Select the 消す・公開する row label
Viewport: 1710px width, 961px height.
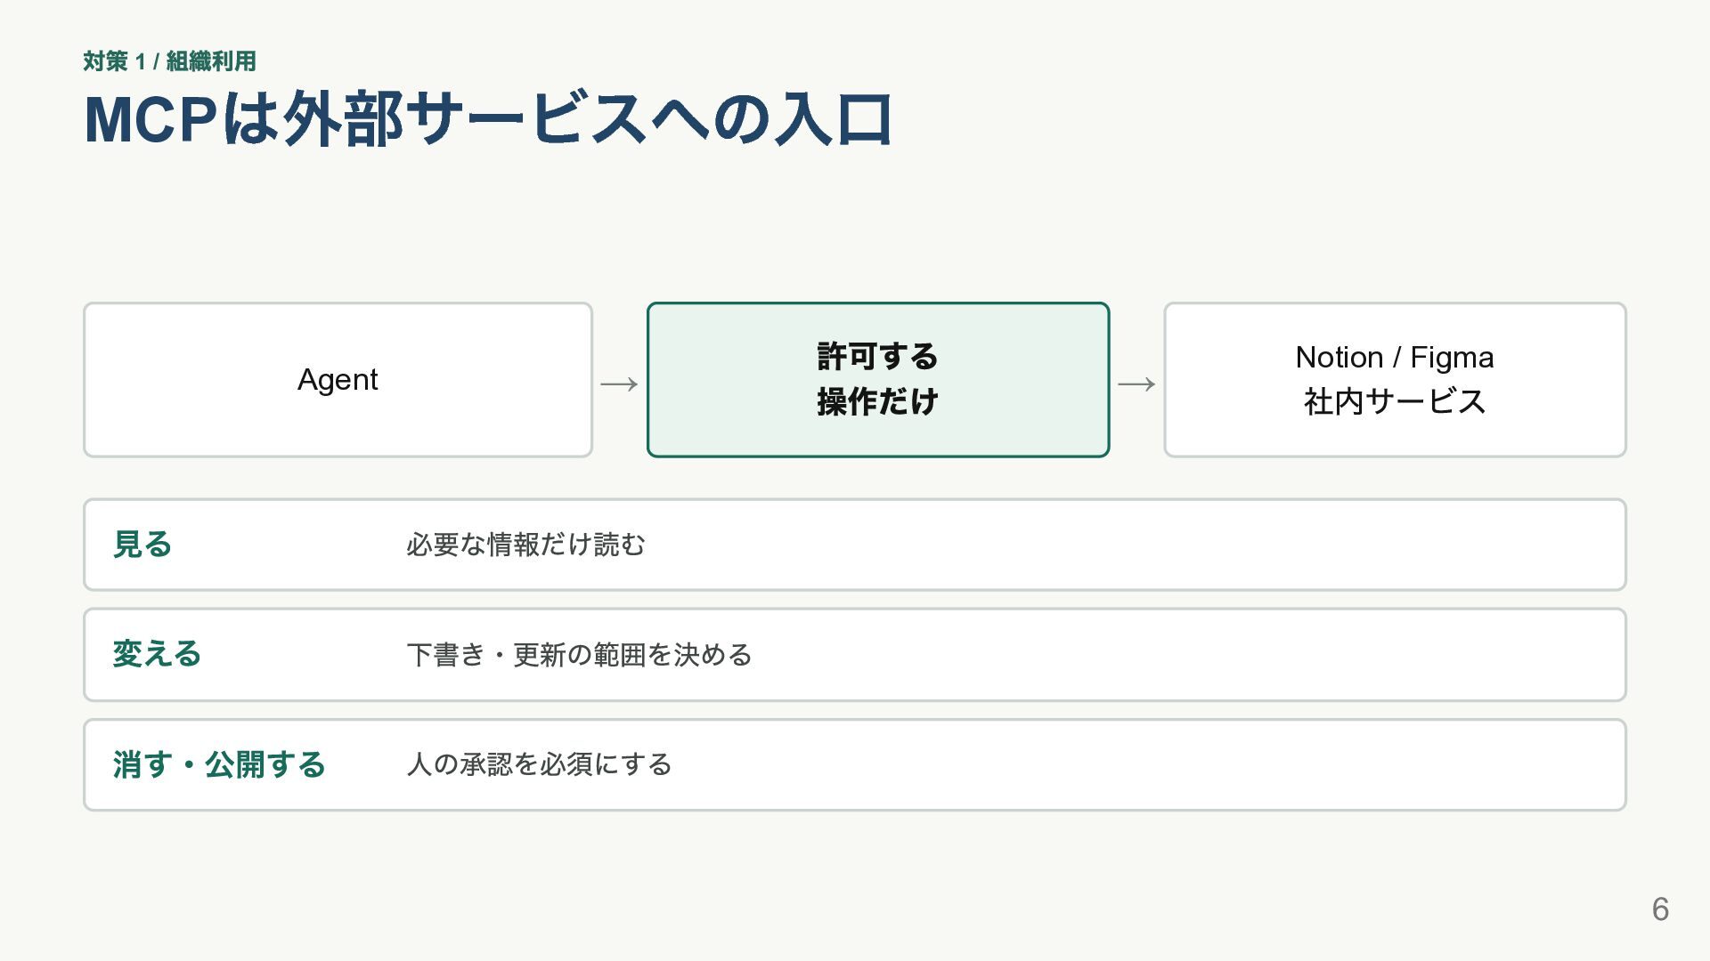pyautogui.click(x=219, y=764)
